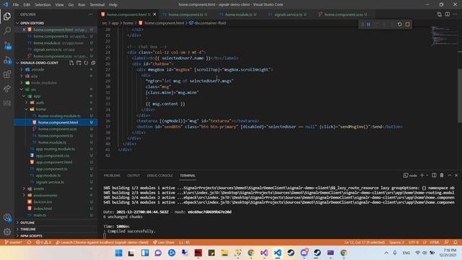Kill the terminal with trash icon
This screenshot has width=462, height=260.
tap(442, 175)
